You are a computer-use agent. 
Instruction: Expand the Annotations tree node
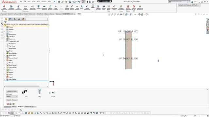point(5,34)
